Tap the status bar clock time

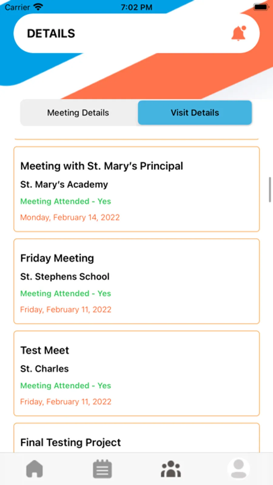(136, 7)
